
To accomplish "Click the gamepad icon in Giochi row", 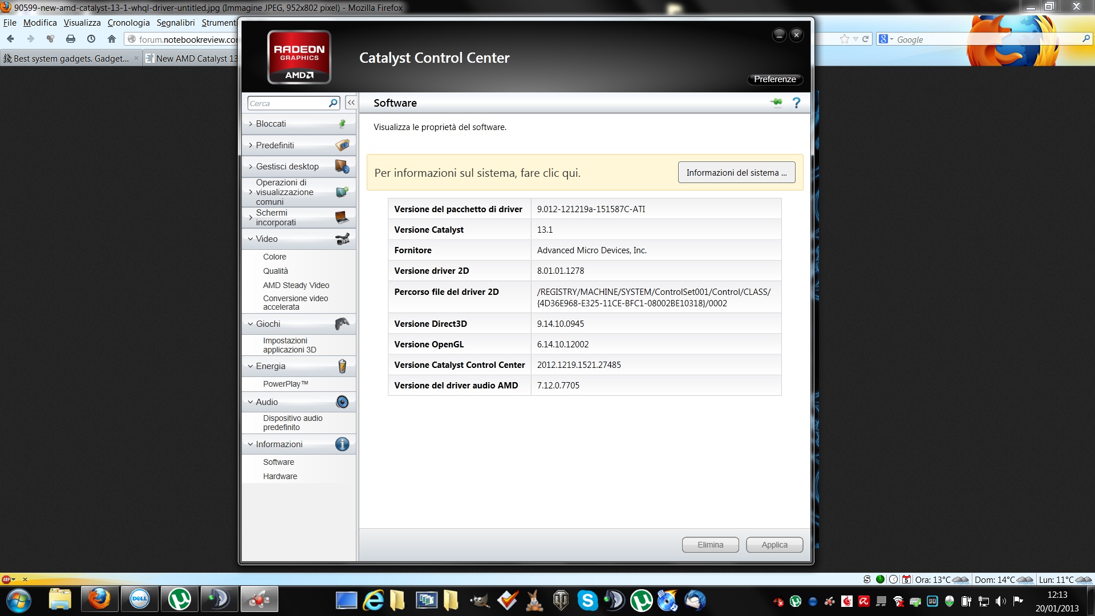I will coord(342,324).
